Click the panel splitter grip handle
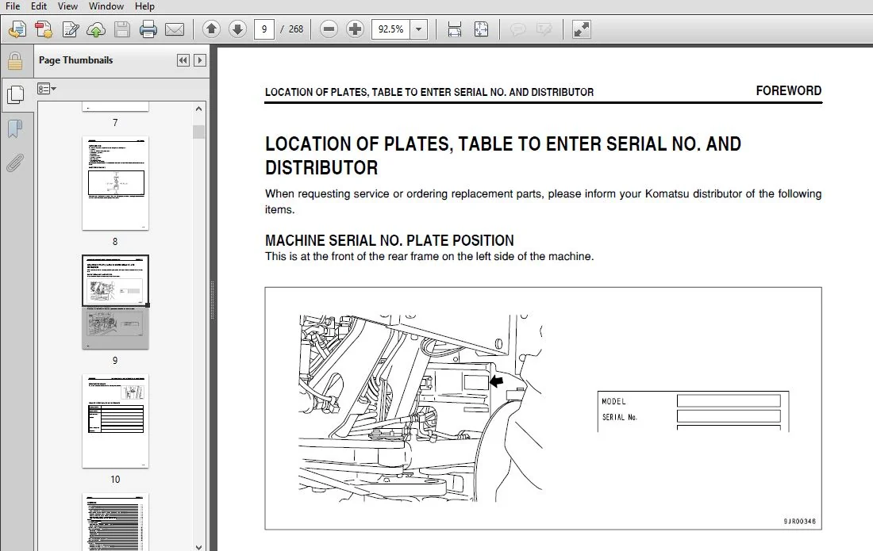873x551 pixels. pyautogui.click(x=212, y=300)
